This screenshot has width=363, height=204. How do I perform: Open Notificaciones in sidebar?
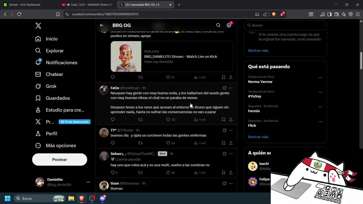[x=56, y=63]
